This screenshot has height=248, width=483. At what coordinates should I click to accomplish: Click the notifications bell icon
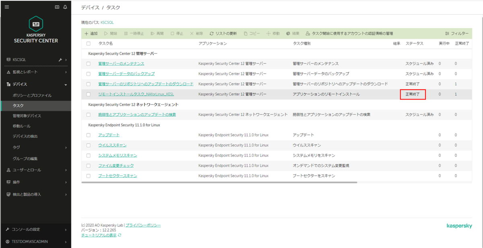(65, 7)
